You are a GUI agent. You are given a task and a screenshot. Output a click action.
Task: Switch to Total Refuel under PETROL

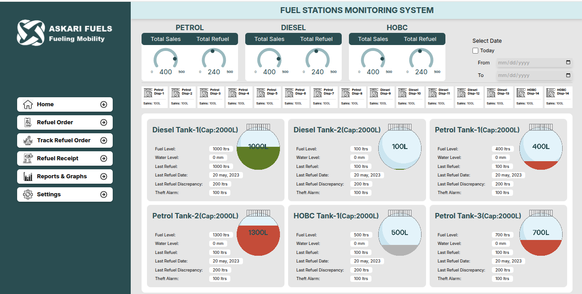pos(213,39)
